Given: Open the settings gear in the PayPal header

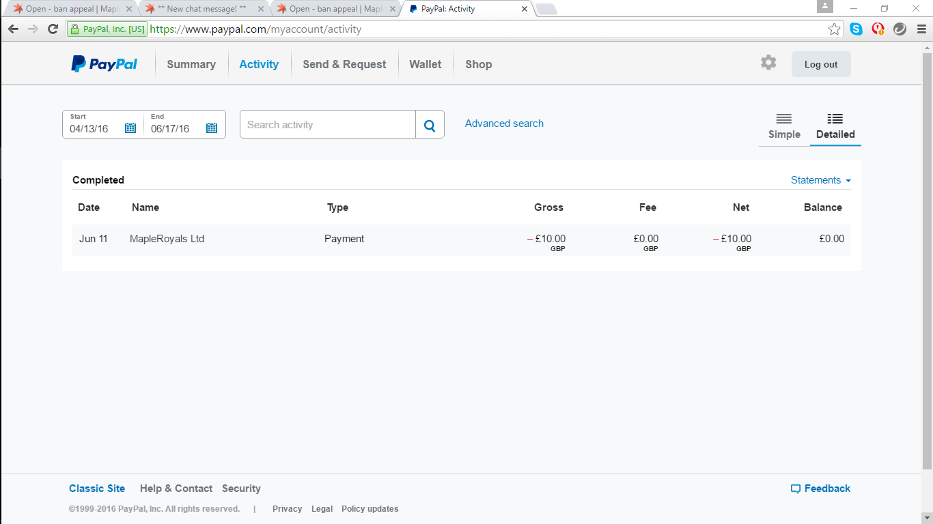Looking at the screenshot, I should [768, 63].
